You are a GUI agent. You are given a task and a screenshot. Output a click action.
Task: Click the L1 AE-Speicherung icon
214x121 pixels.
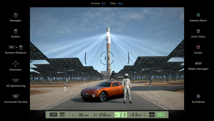pos(16,80)
